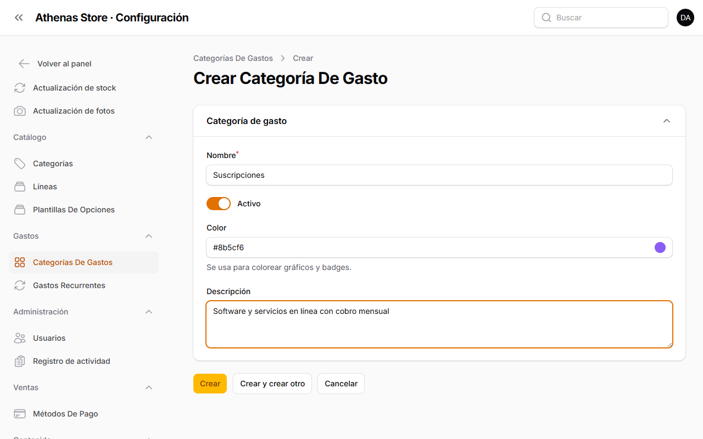Click the camera icon for Actualización de fotos
The image size is (703, 439).
click(x=20, y=111)
